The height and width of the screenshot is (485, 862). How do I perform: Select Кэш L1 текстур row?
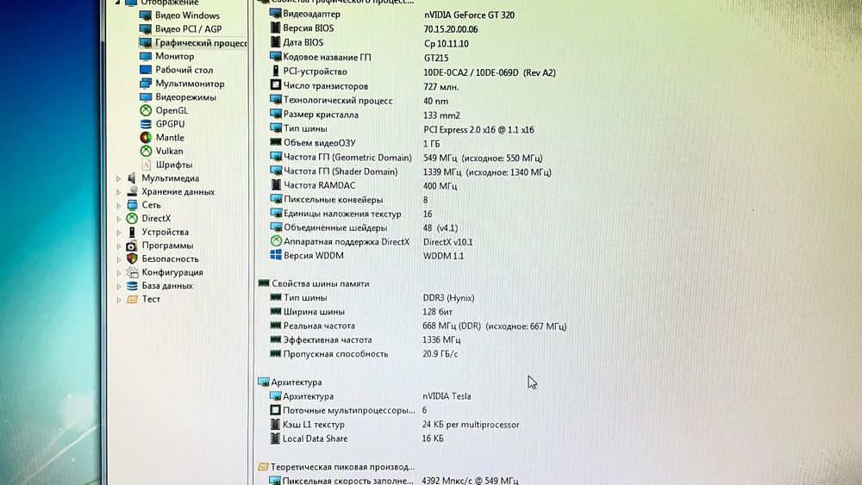pos(394,425)
